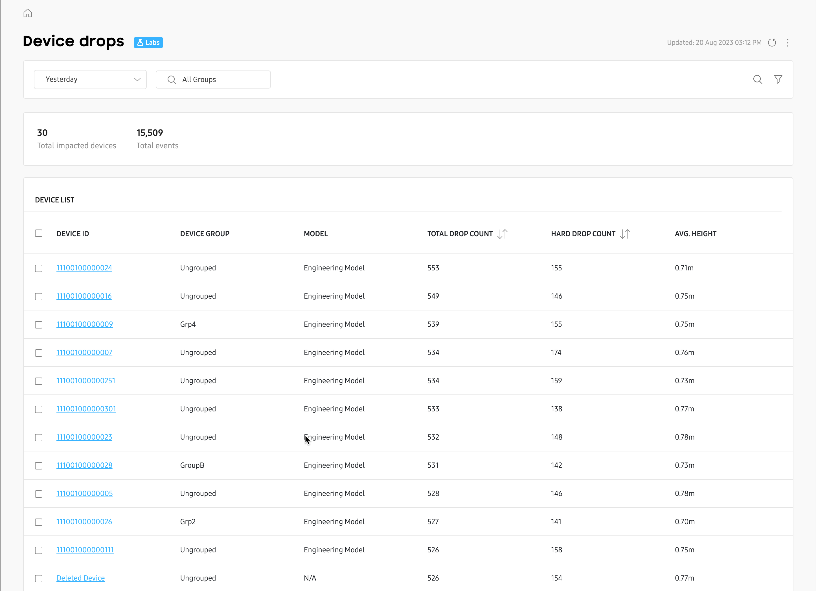Screen dimensions: 816x591
Task: Click the All Groups search field
Action: tap(213, 80)
